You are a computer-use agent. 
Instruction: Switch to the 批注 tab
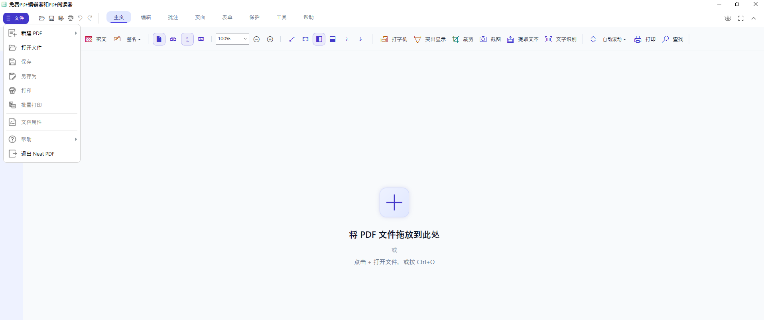coord(173,17)
